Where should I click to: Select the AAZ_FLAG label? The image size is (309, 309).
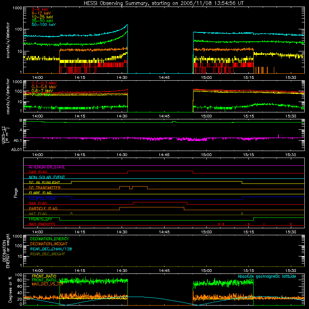click(x=38, y=214)
